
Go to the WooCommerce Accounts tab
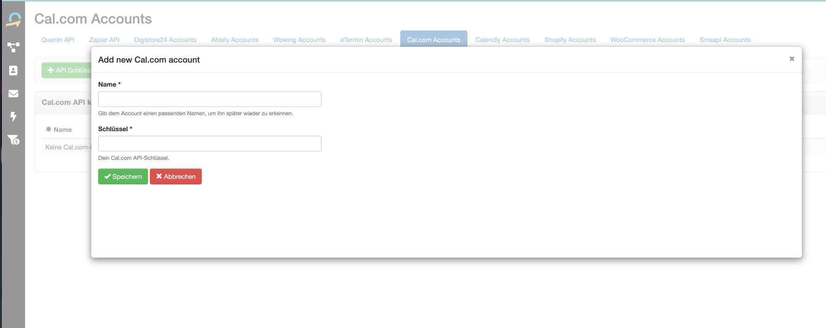point(647,40)
